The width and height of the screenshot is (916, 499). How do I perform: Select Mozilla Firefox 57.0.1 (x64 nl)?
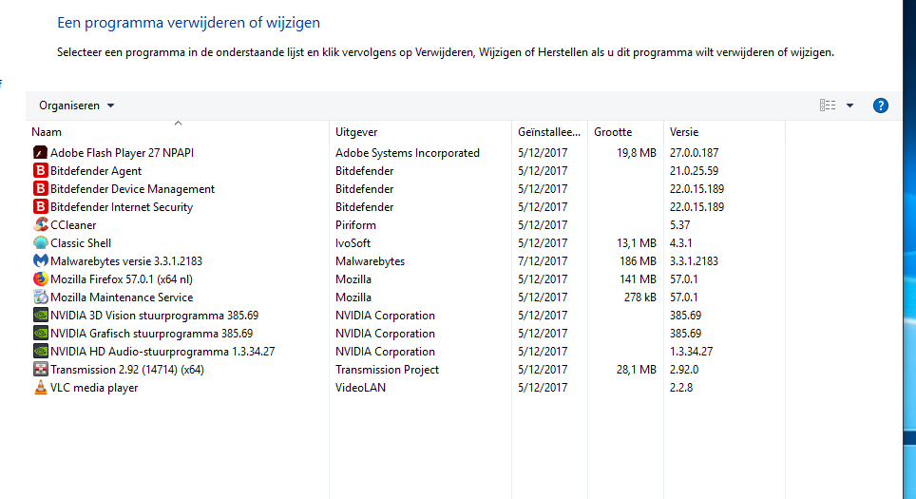pos(122,279)
